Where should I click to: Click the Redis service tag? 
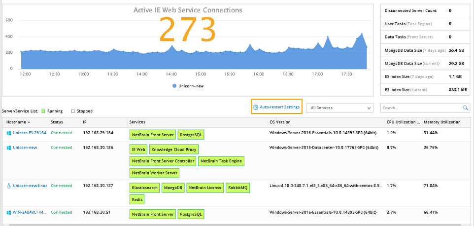(x=137, y=199)
